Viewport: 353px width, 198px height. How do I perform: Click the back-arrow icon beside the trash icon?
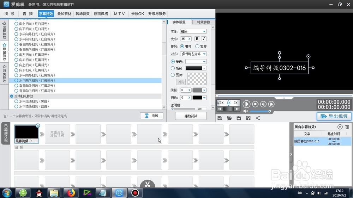tap(340, 127)
